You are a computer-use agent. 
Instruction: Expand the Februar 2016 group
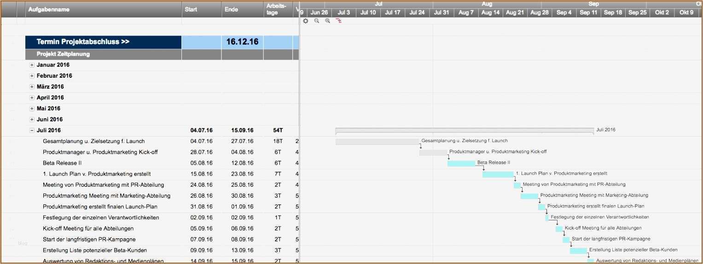point(32,76)
